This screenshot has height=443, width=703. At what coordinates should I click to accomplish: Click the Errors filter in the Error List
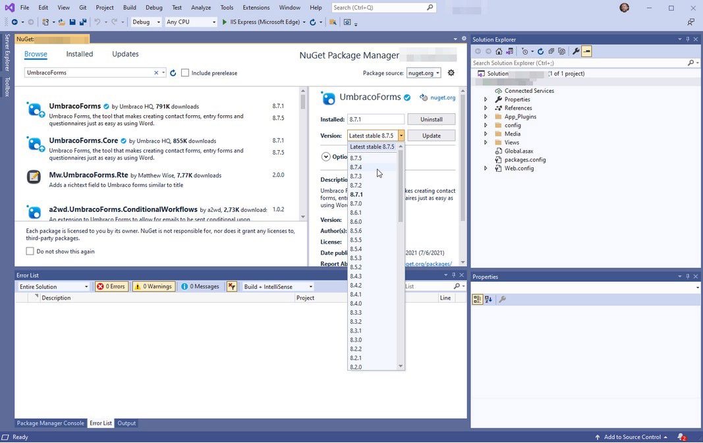click(113, 286)
